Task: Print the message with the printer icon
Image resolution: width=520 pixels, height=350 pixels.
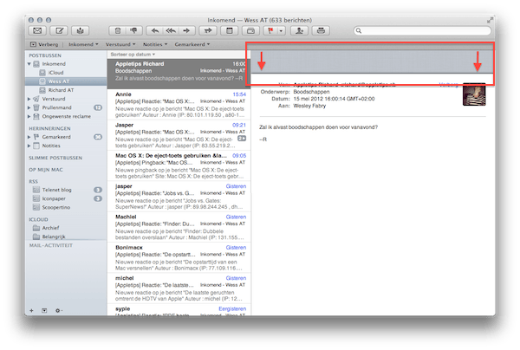Action: tap(321, 31)
